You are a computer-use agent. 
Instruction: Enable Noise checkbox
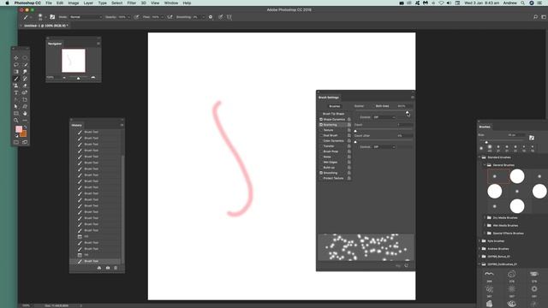(321, 157)
